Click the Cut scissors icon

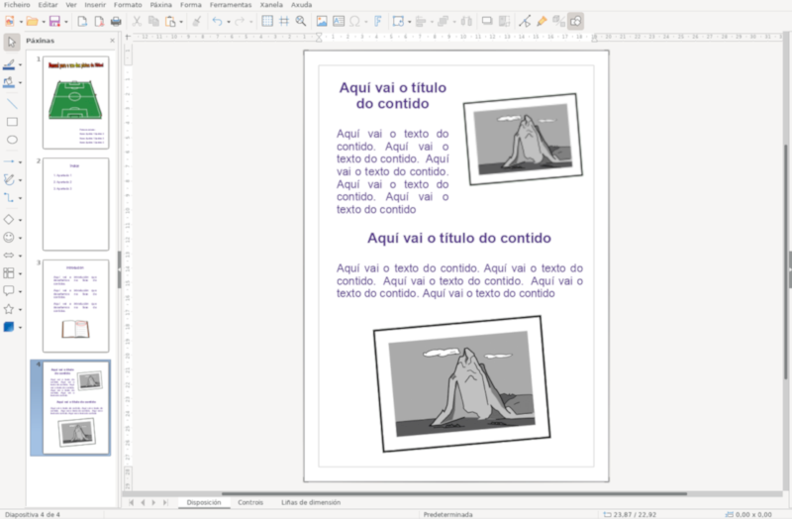click(x=137, y=21)
